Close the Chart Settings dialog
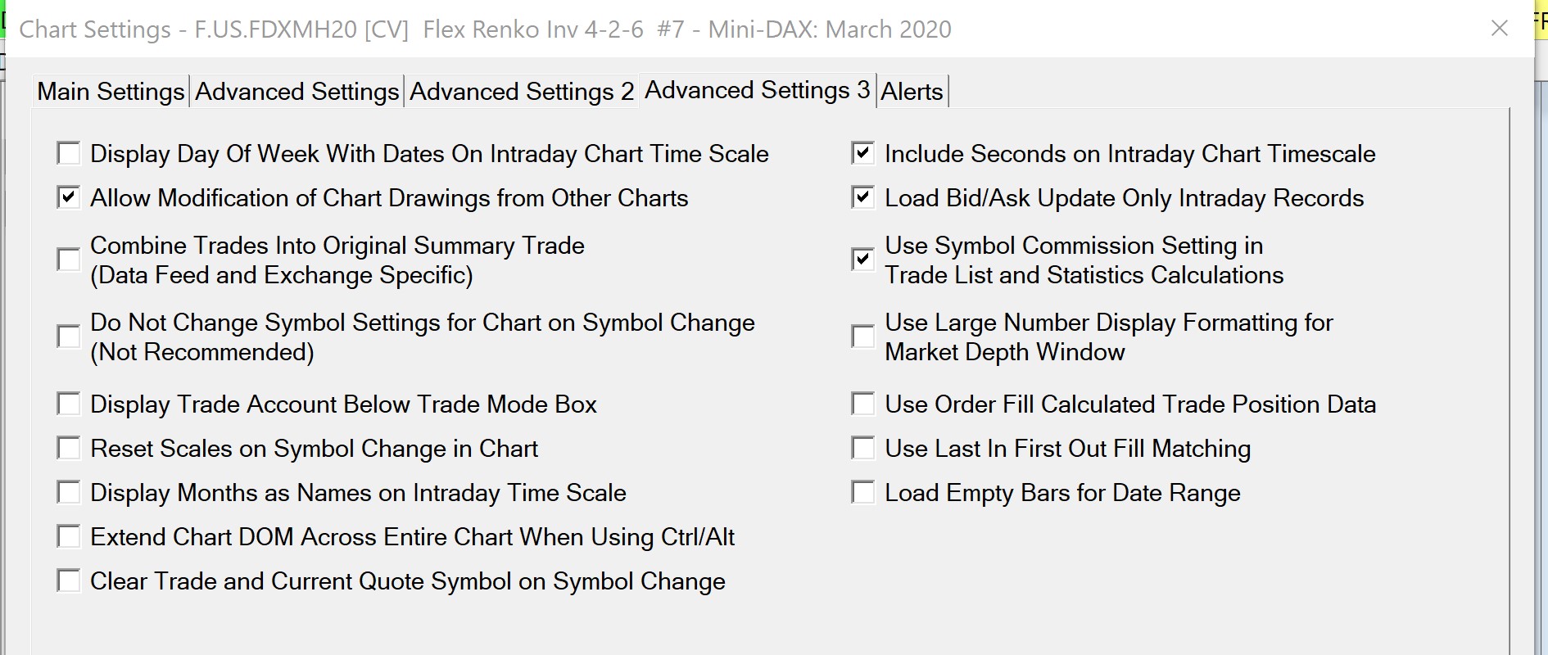Image resolution: width=1548 pixels, height=655 pixels. (1500, 29)
